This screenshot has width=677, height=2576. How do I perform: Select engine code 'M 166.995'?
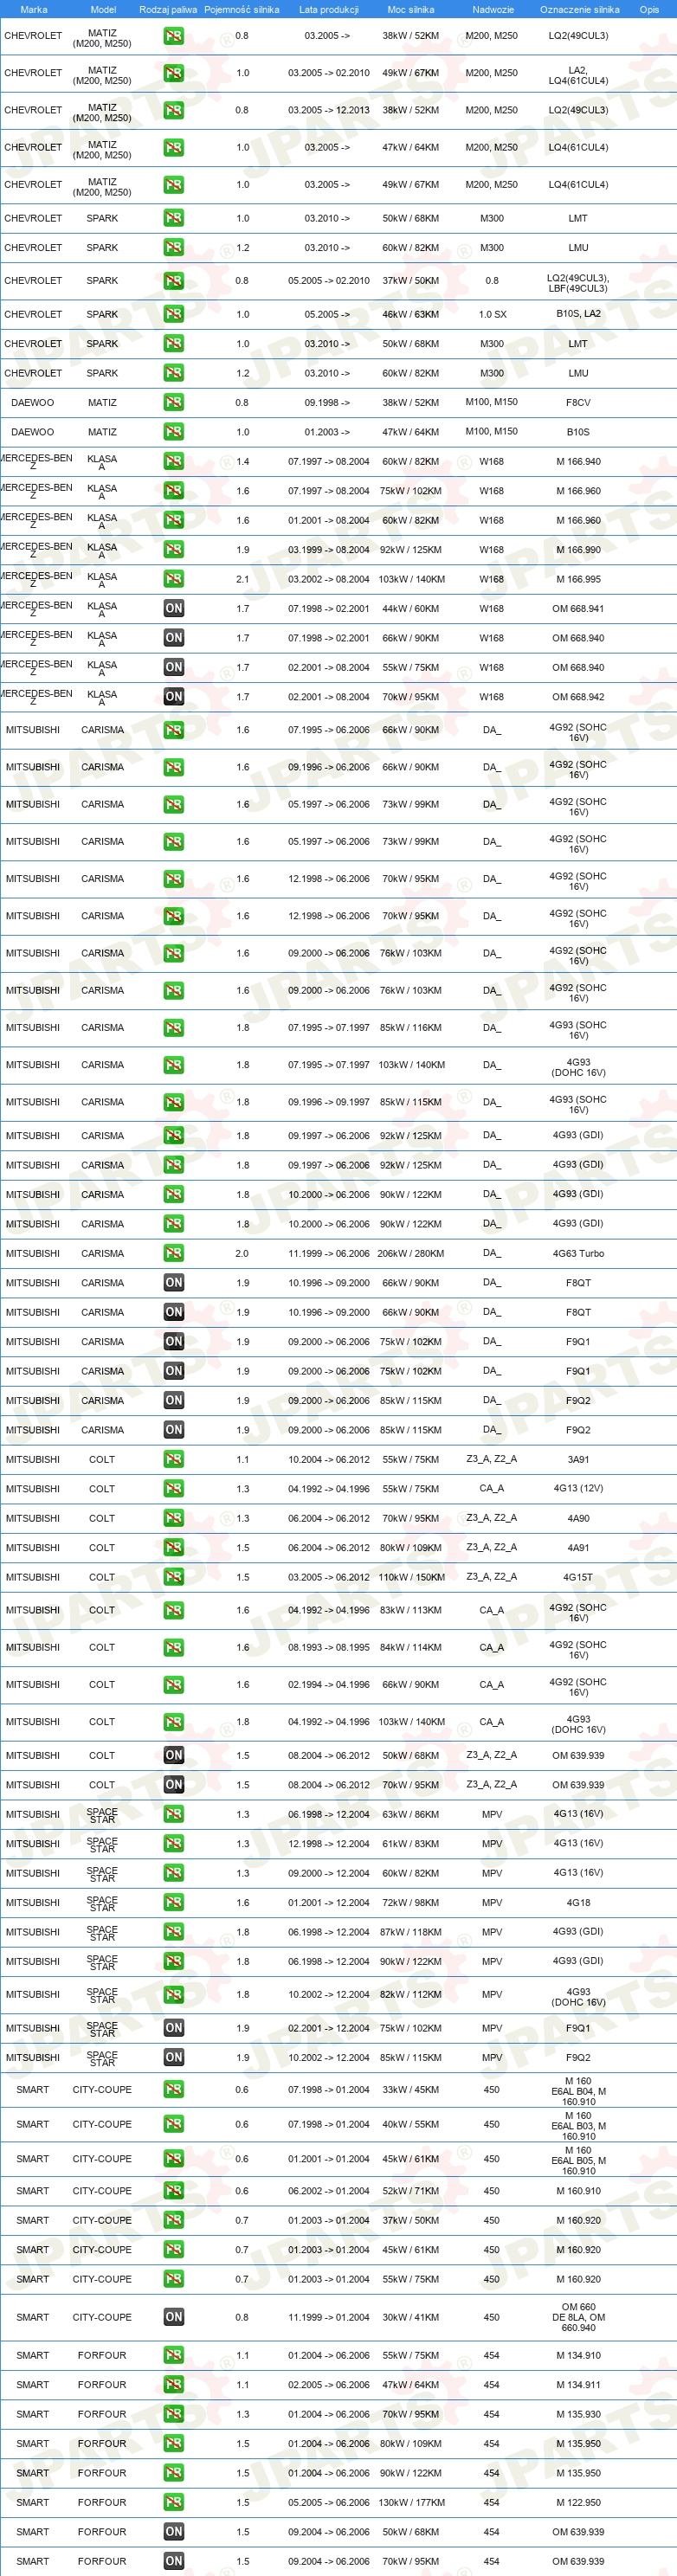tap(578, 579)
